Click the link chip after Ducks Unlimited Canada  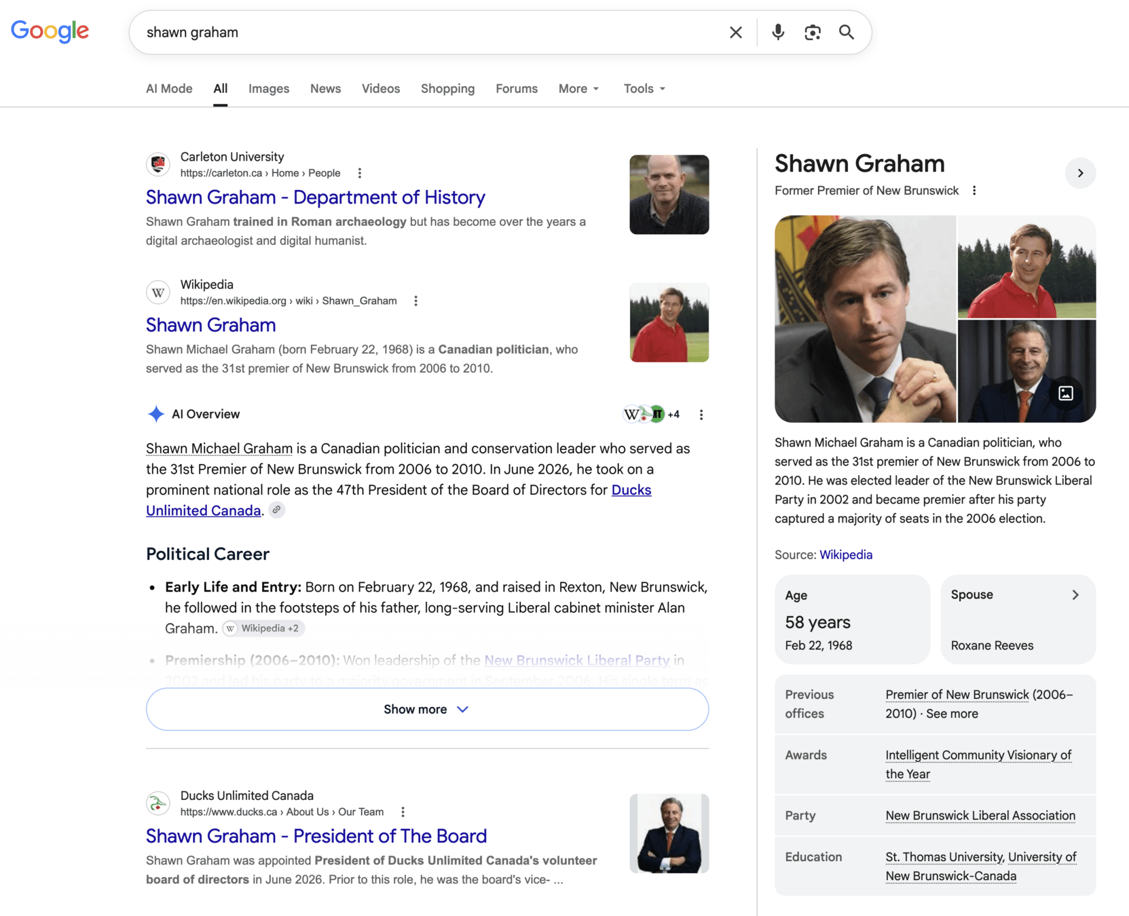point(277,510)
